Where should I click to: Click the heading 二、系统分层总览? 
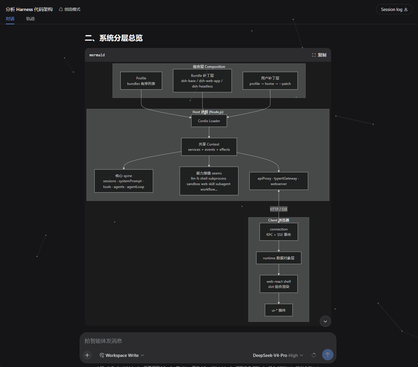tap(114, 38)
